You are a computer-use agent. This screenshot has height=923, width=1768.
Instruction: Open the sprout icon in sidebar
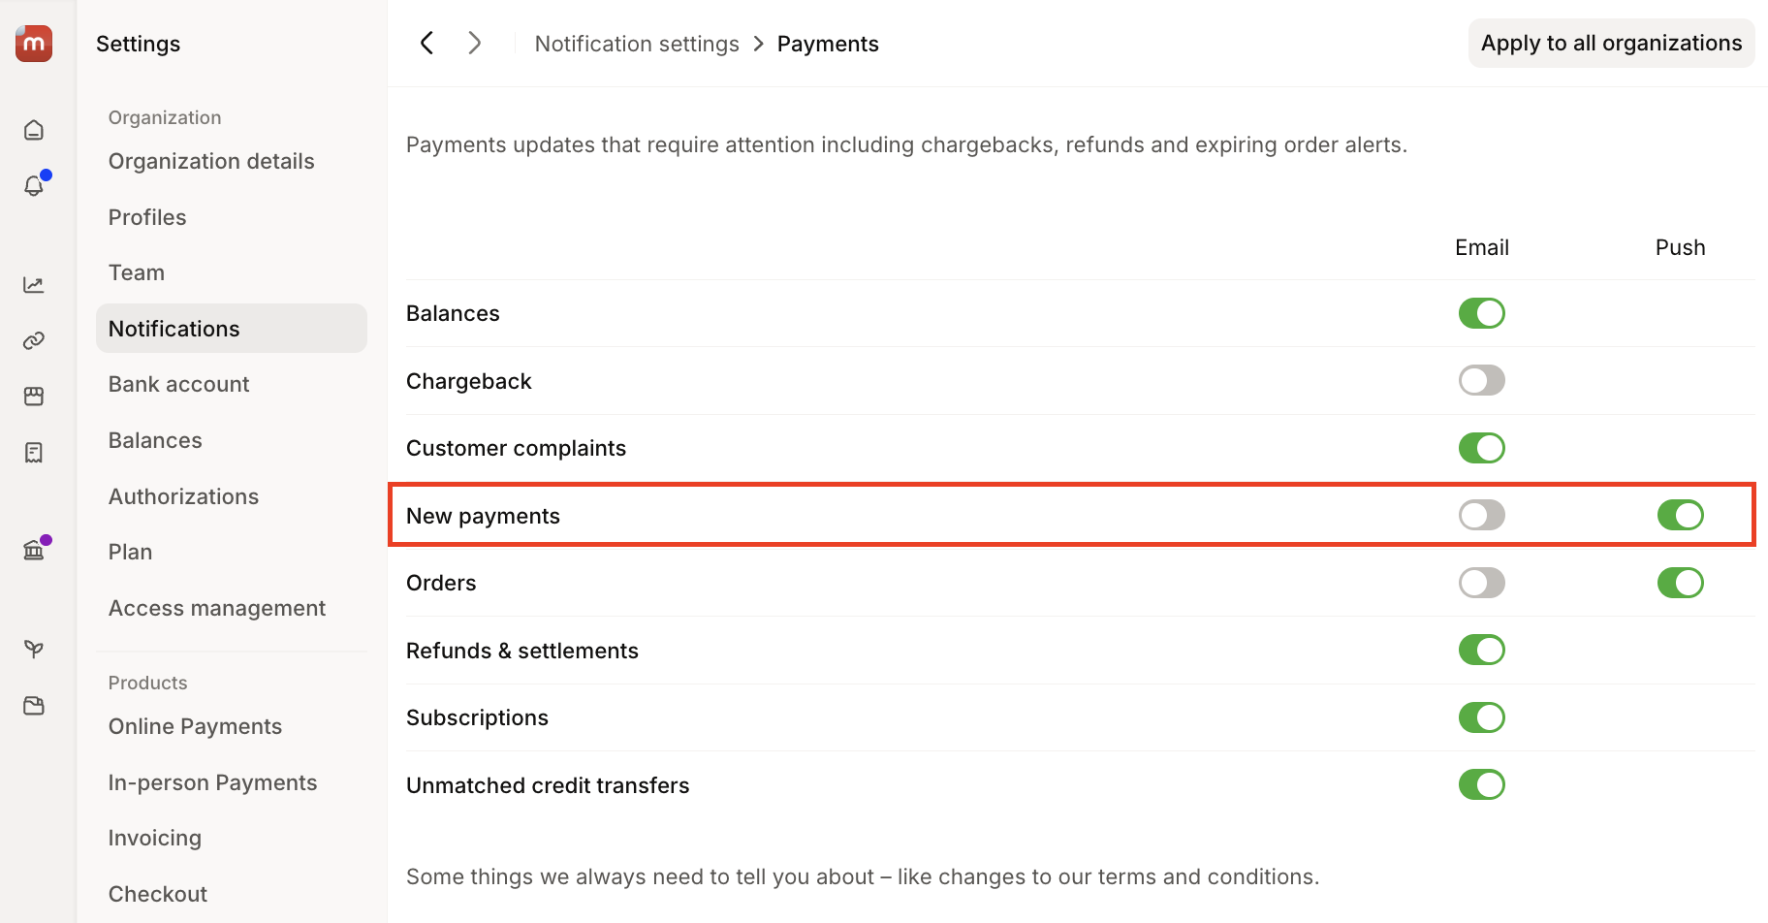click(34, 649)
